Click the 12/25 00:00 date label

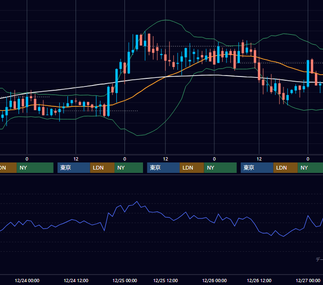tap(124, 280)
